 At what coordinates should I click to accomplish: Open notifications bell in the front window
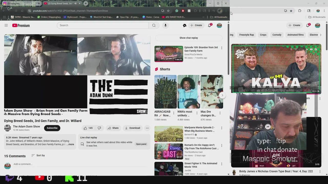[210, 25]
